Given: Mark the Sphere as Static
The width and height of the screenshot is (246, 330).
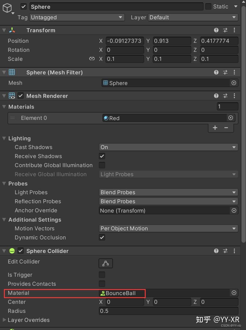Looking at the screenshot, I should click(208, 6).
